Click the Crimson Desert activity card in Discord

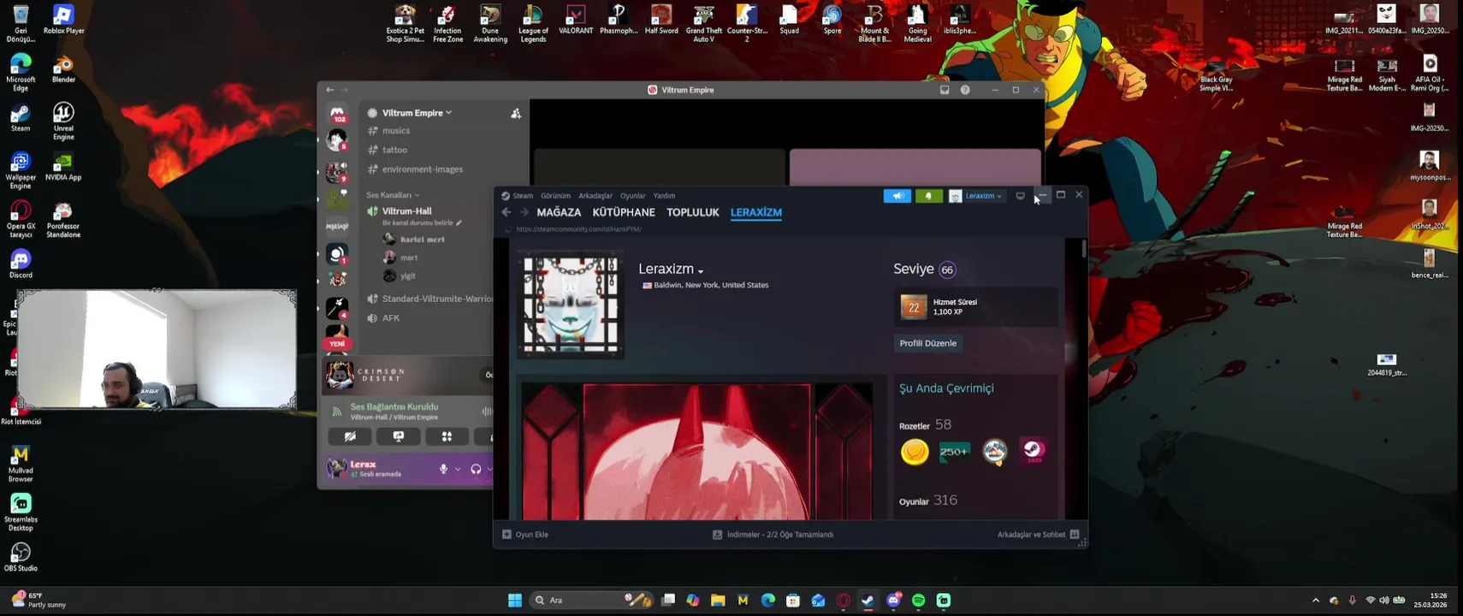(x=408, y=375)
